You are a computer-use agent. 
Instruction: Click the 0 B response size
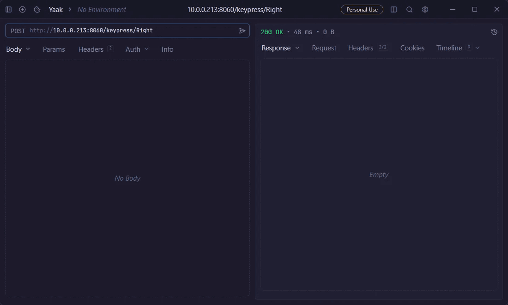(328, 32)
